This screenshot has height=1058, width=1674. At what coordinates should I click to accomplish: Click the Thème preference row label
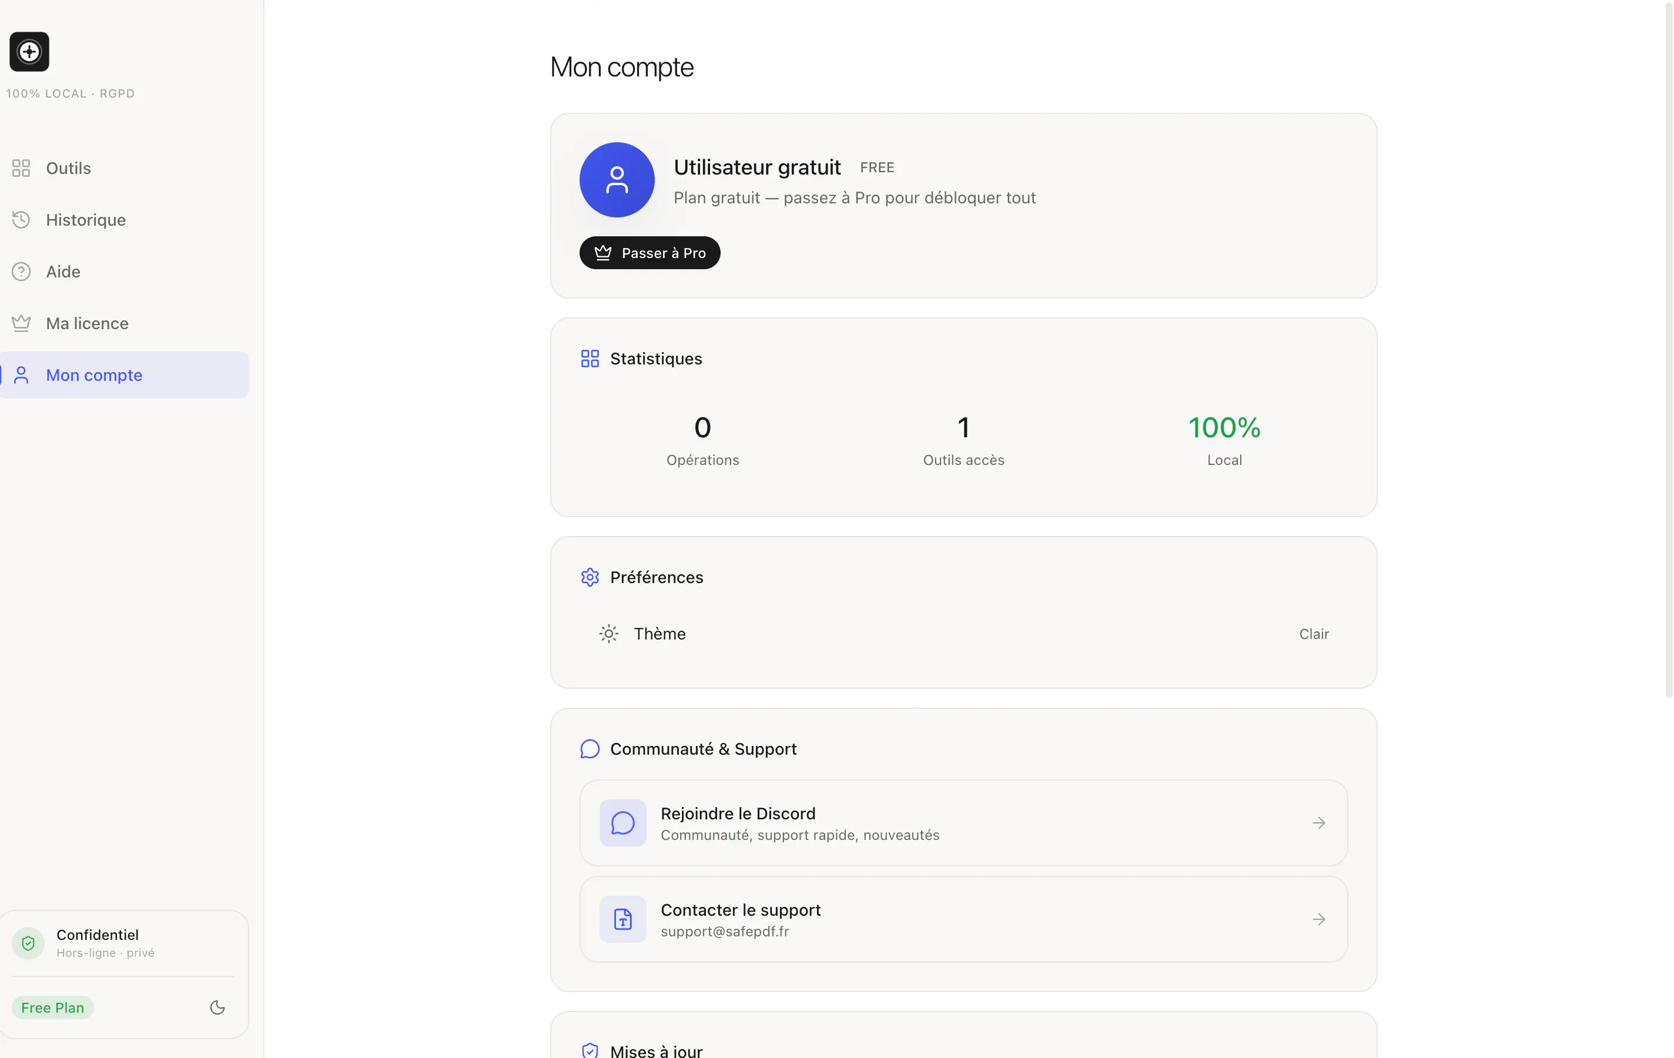click(x=659, y=633)
